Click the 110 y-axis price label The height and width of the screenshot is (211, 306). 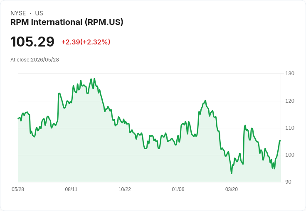click(x=290, y=128)
